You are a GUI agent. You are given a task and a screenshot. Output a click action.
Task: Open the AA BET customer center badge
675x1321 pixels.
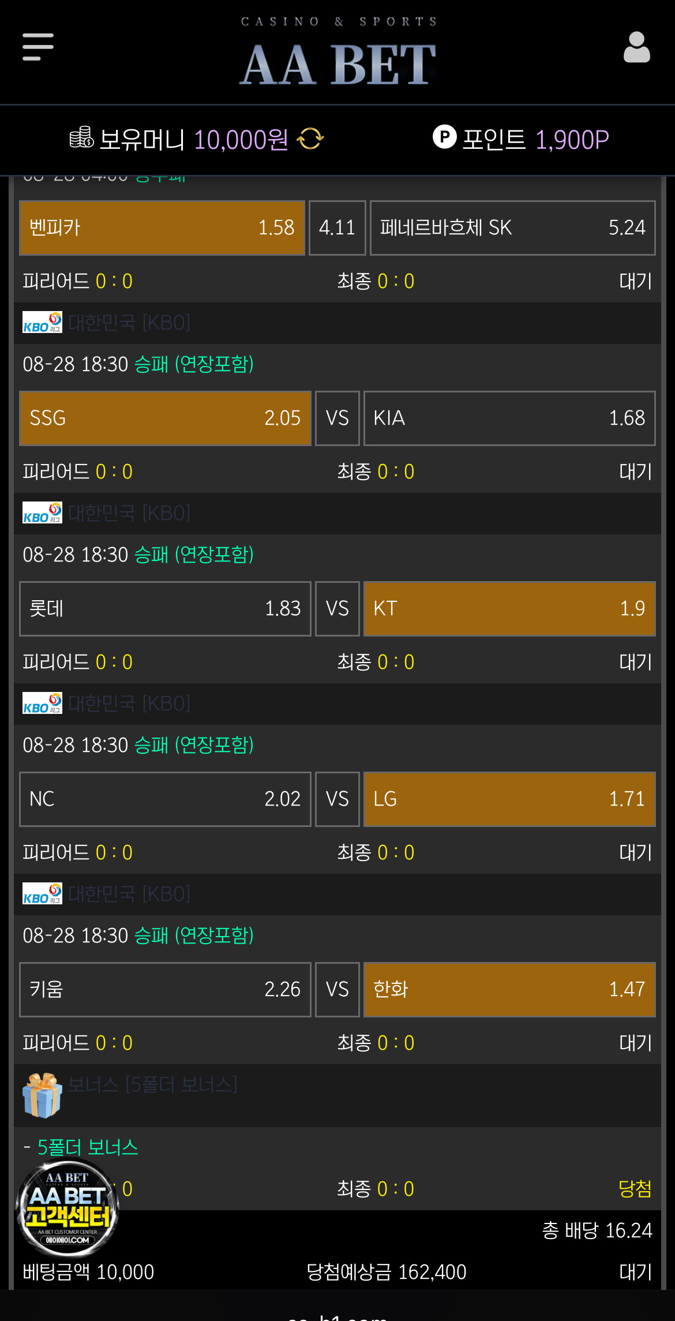click(67, 1207)
